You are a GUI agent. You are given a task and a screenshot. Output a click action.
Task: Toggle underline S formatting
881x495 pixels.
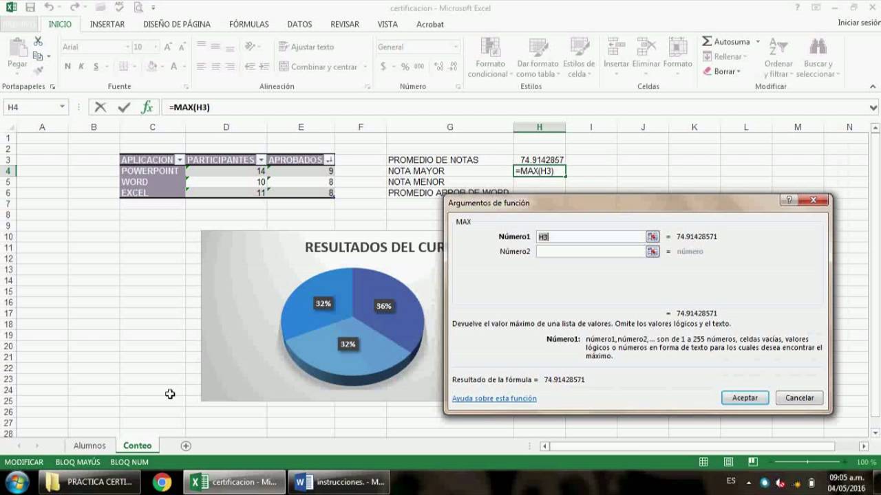[96, 67]
